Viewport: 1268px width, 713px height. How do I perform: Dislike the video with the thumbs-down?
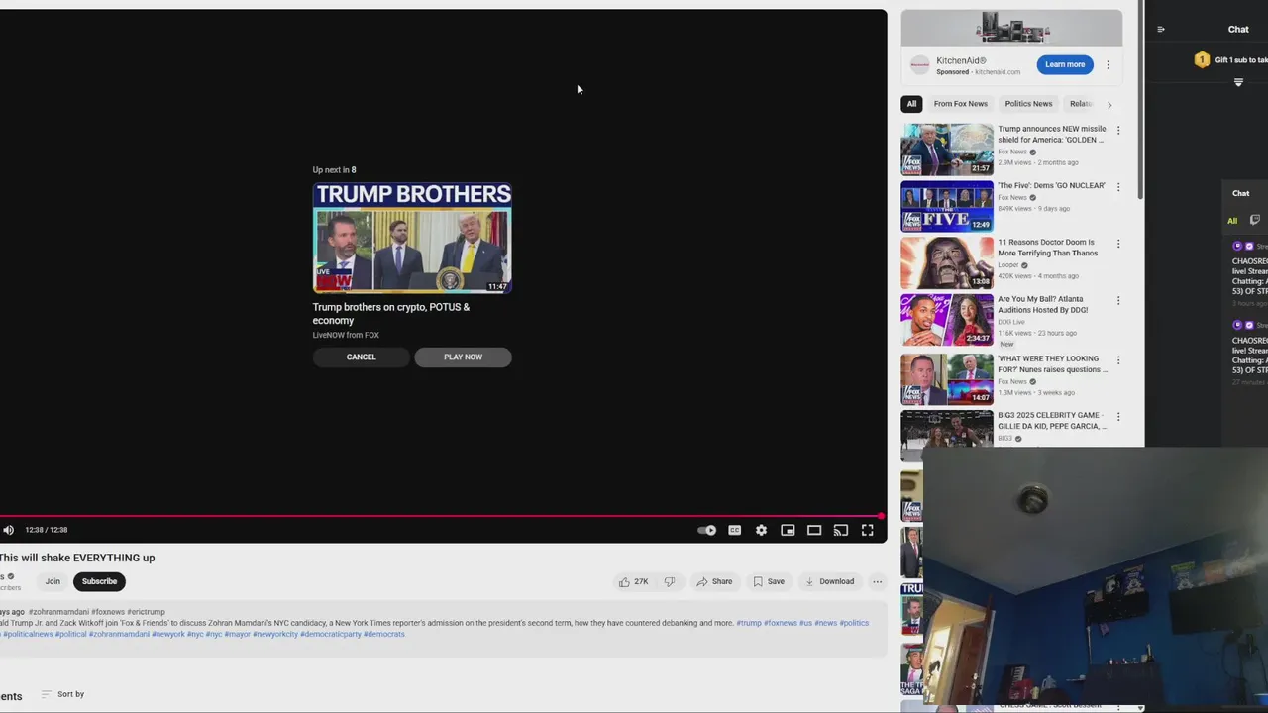670,581
